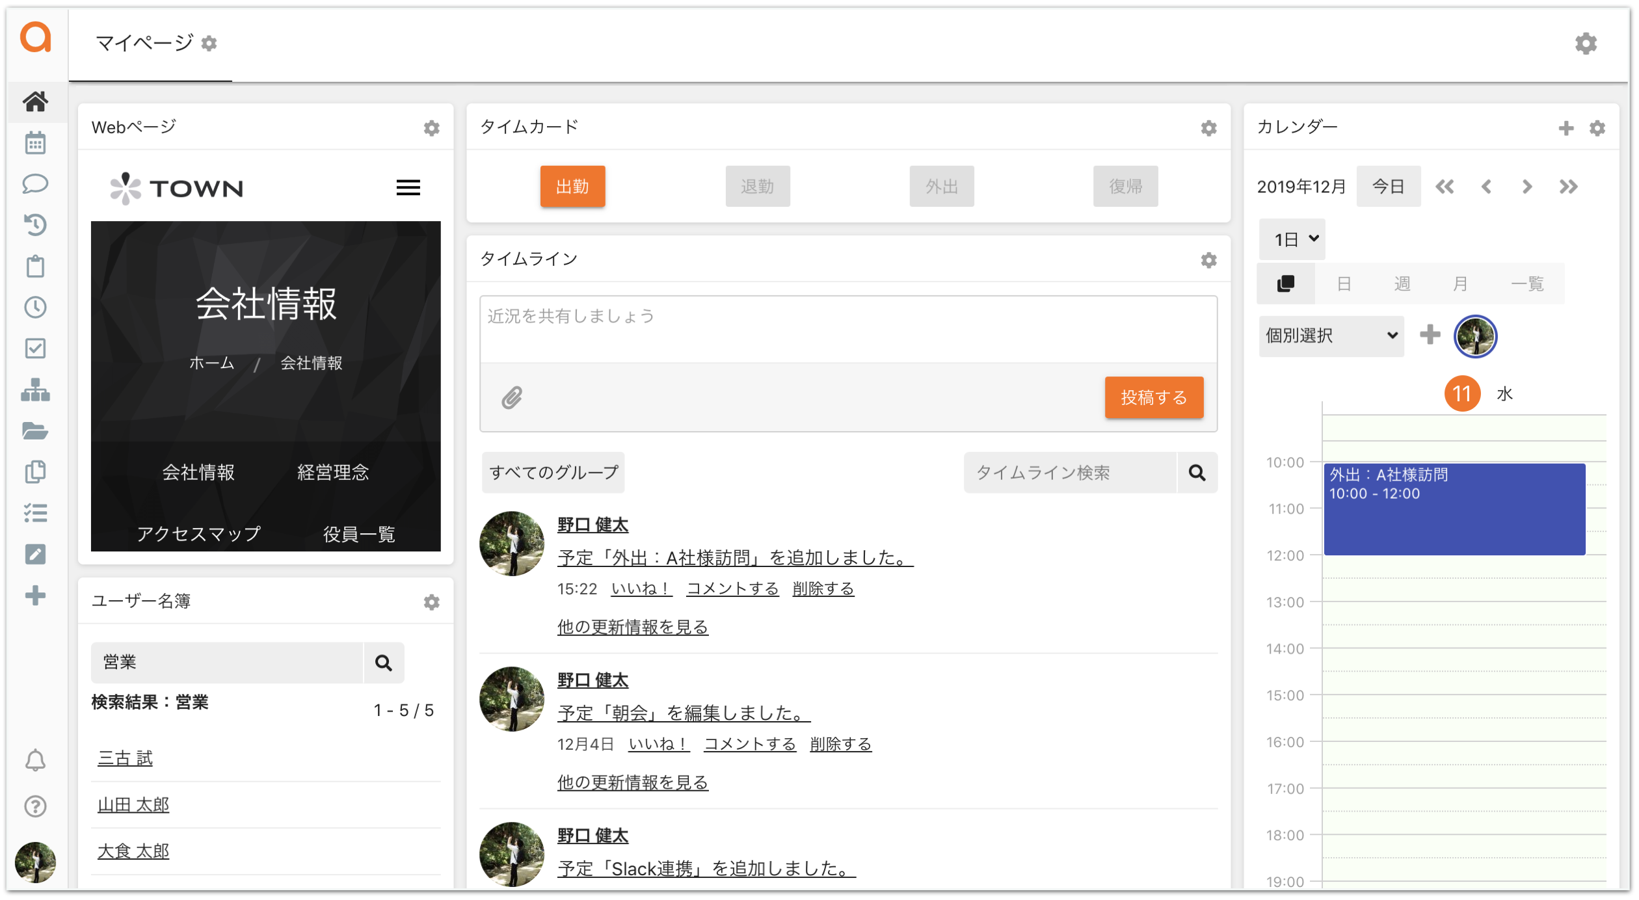Screen dimensions: 1639x900
Task: Click the 復帰 button
Action: (1125, 187)
